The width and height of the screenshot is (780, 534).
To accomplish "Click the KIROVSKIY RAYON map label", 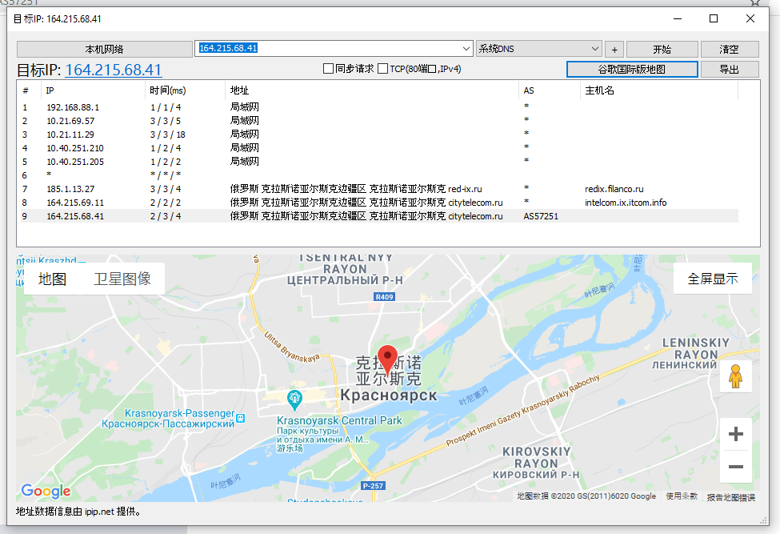I will [x=536, y=457].
